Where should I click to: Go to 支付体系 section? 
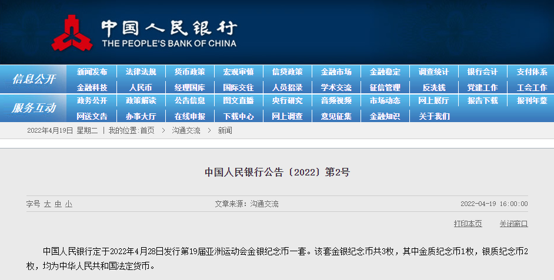tap(532, 72)
